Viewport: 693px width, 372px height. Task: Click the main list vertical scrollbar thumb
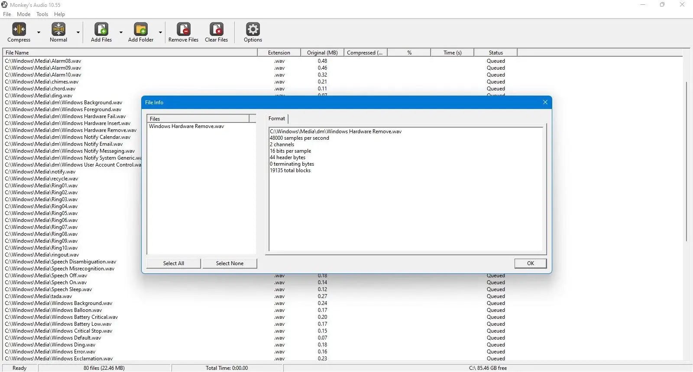687,161
